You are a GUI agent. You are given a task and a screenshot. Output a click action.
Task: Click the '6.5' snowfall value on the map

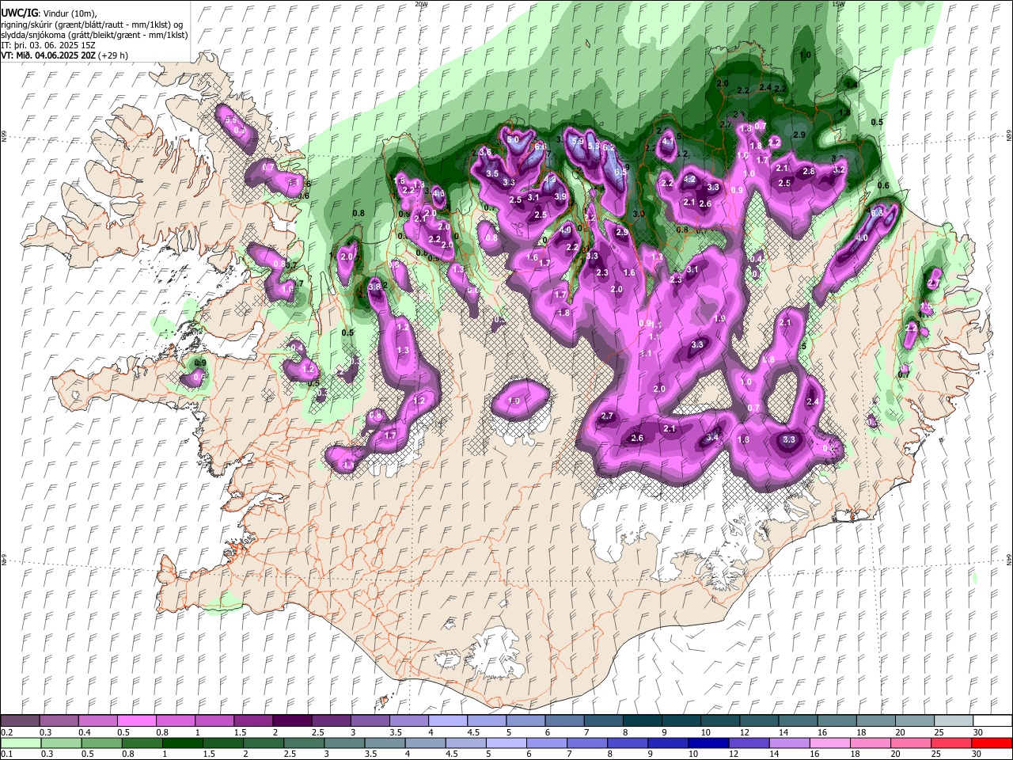pyautogui.click(x=621, y=170)
